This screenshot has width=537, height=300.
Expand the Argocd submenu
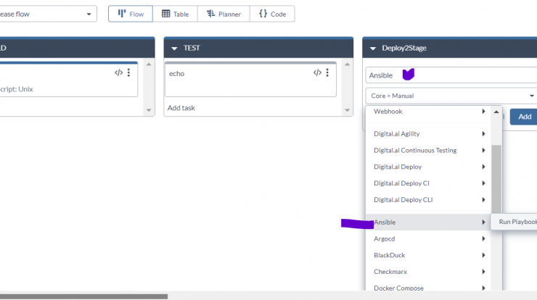(428, 238)
